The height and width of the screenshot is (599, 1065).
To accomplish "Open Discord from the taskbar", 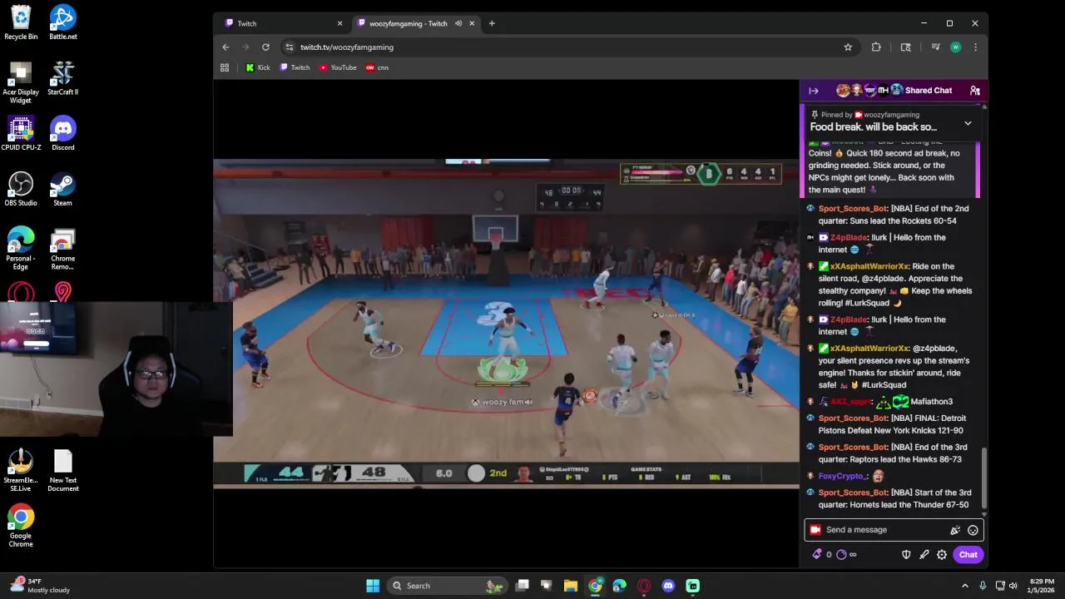I will tap(668, 586).
